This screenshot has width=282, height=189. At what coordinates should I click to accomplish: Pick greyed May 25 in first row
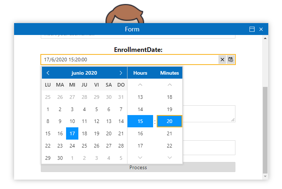coord(48,97)
